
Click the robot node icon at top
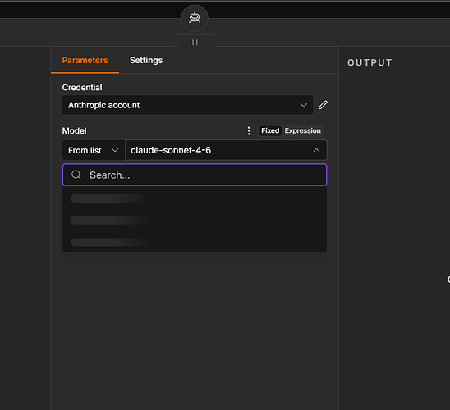tap(195, 18)
